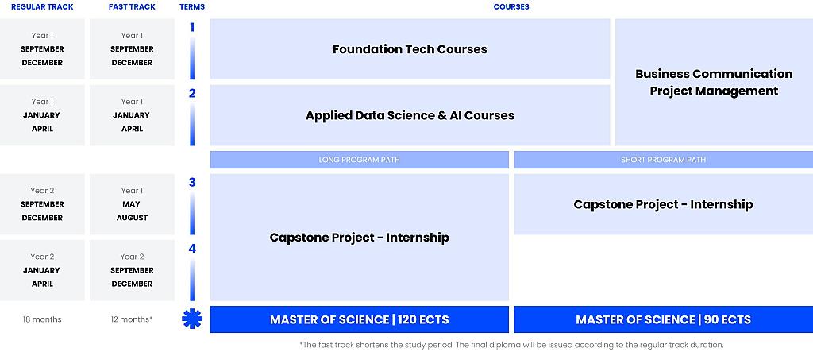Select the Short Program Path bar
Screen dimensions: 813x356
click(x=663, y=160)
